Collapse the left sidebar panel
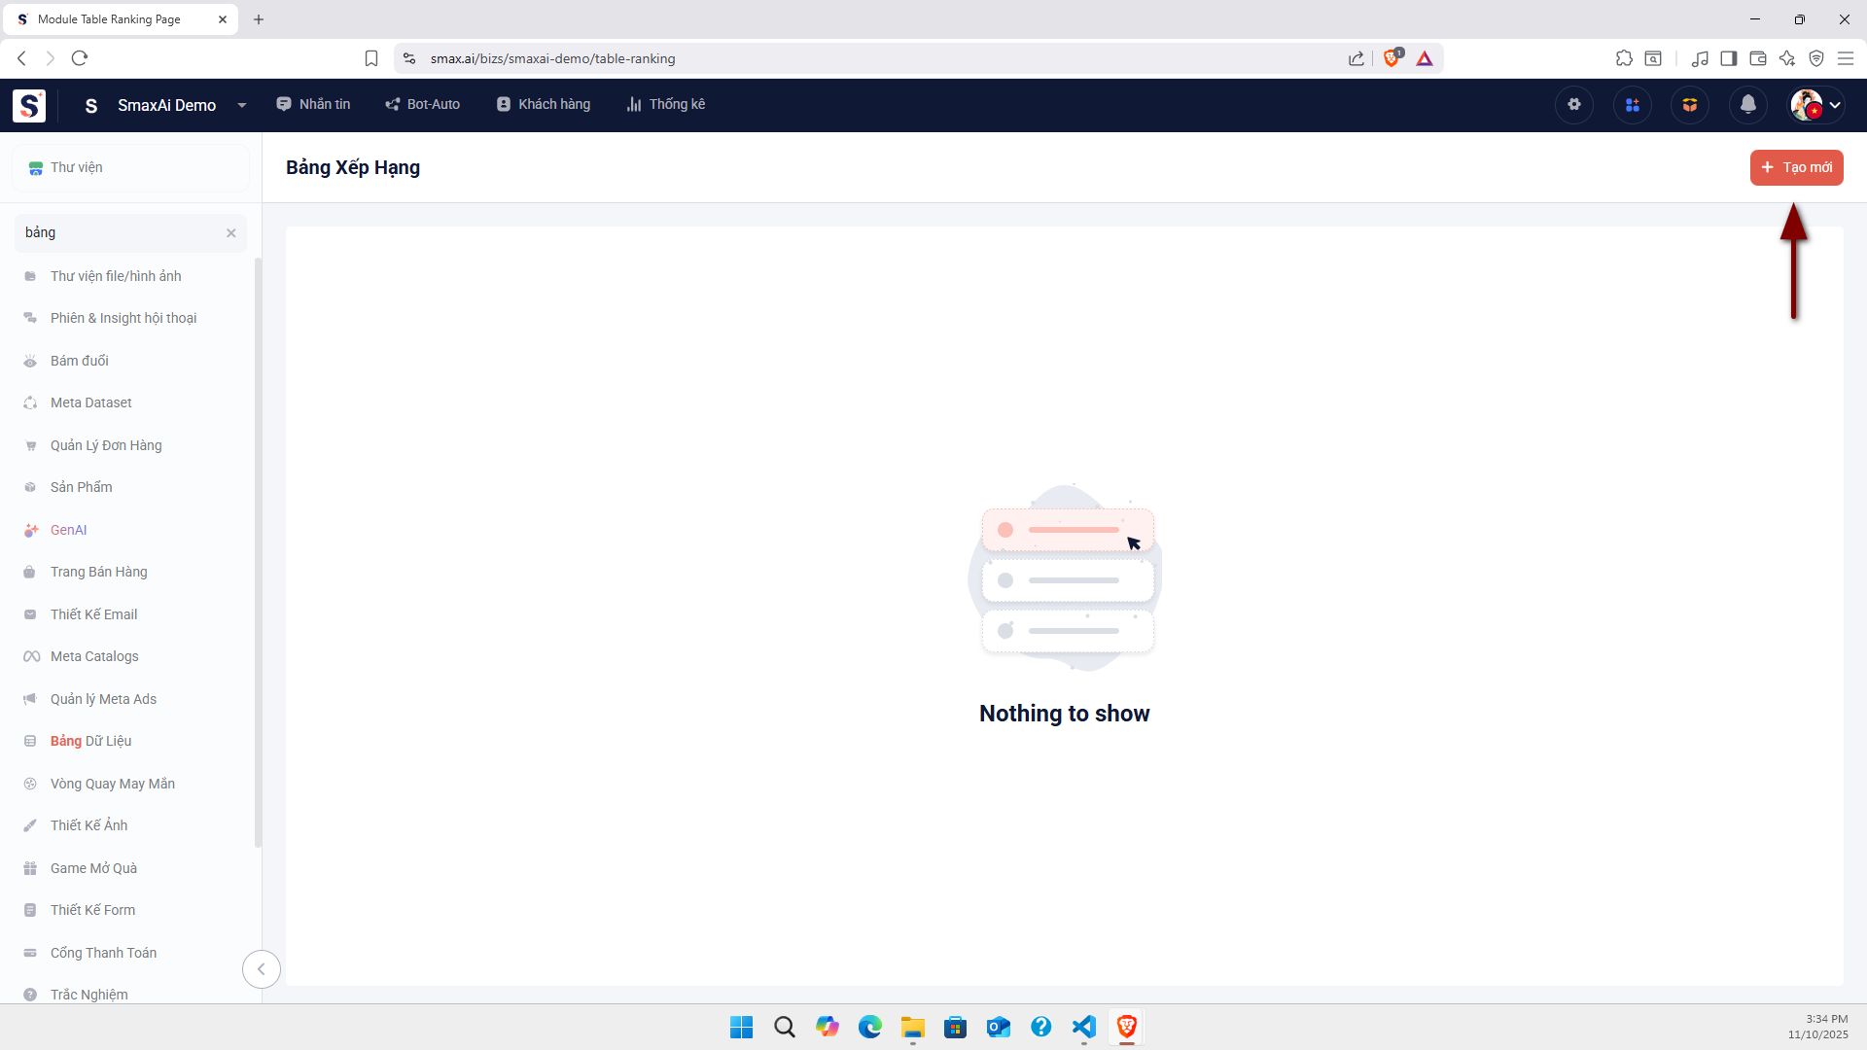This screenshot has height=1050, width=1867. 261,969
